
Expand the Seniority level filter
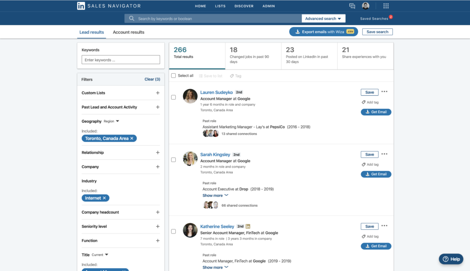[x=157, y=227]
